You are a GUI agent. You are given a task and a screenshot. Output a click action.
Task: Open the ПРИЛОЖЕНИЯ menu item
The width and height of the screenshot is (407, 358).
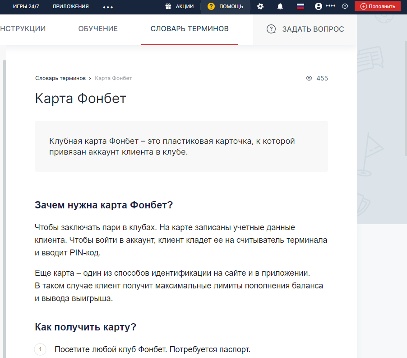[70, 6]
